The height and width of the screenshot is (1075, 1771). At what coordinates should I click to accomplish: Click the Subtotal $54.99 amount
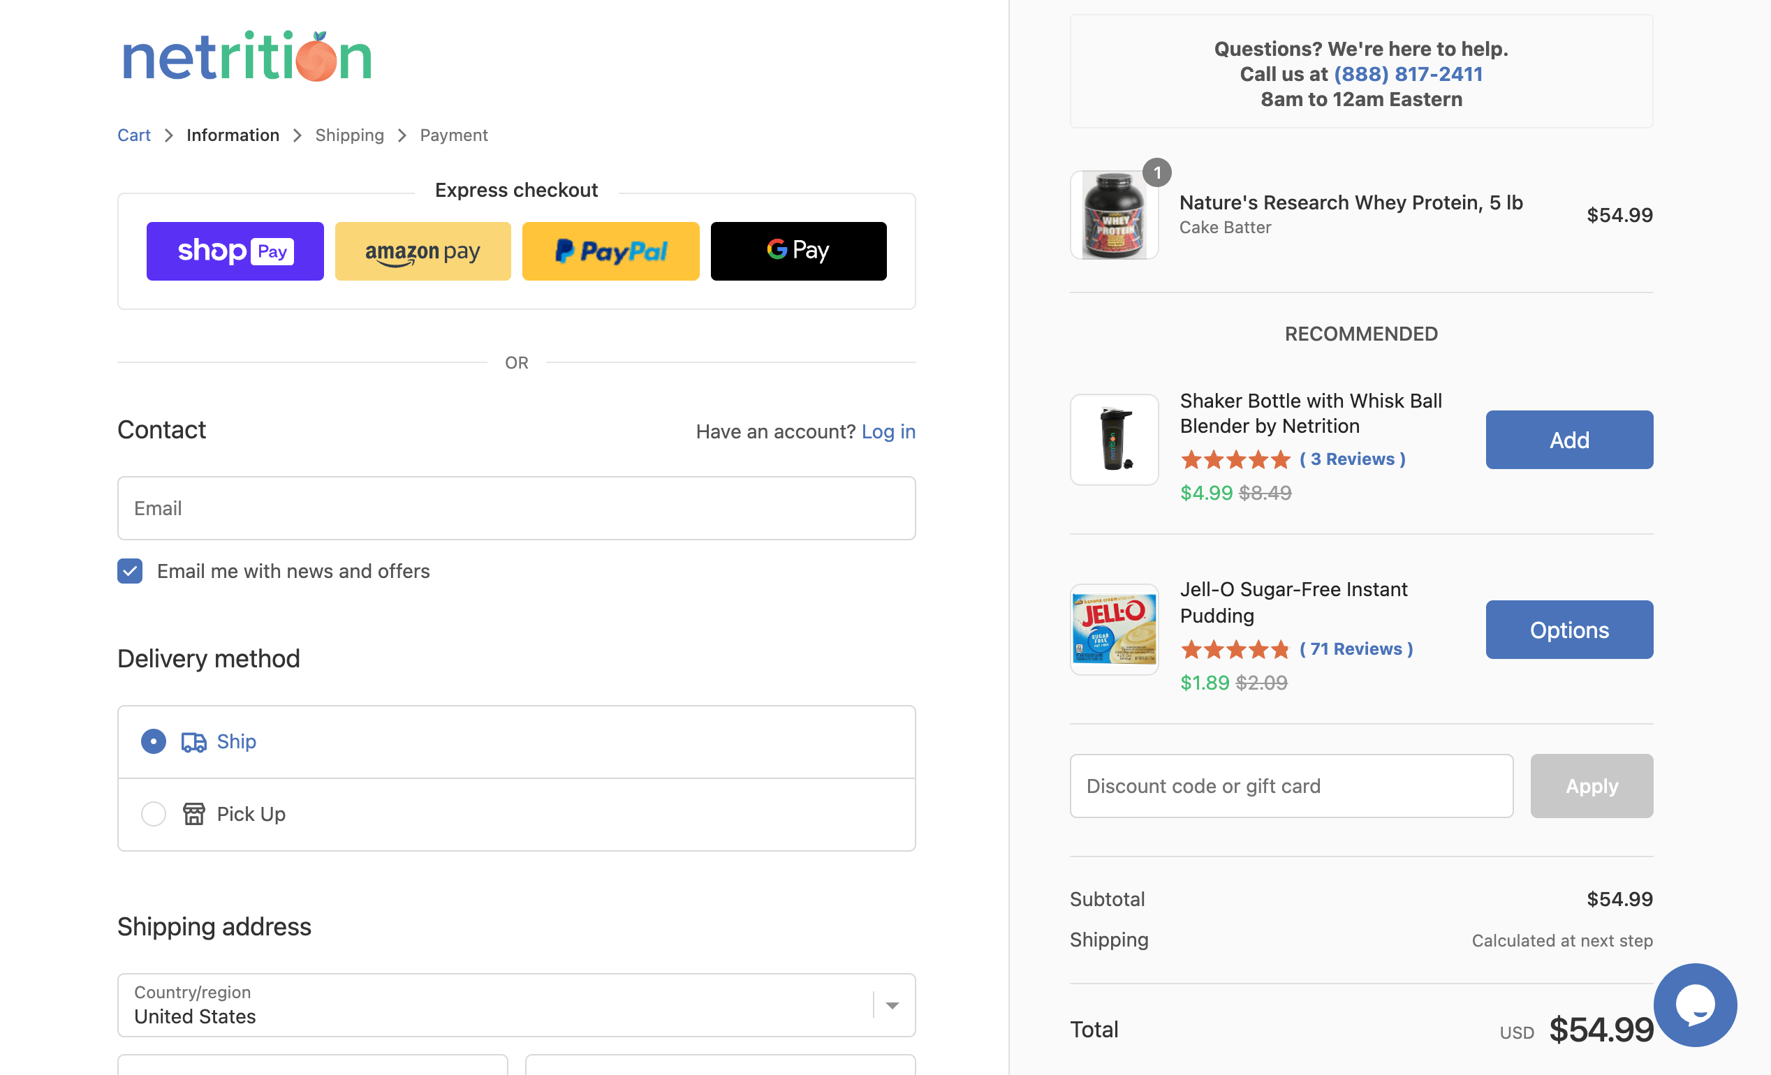(1619, 899)
